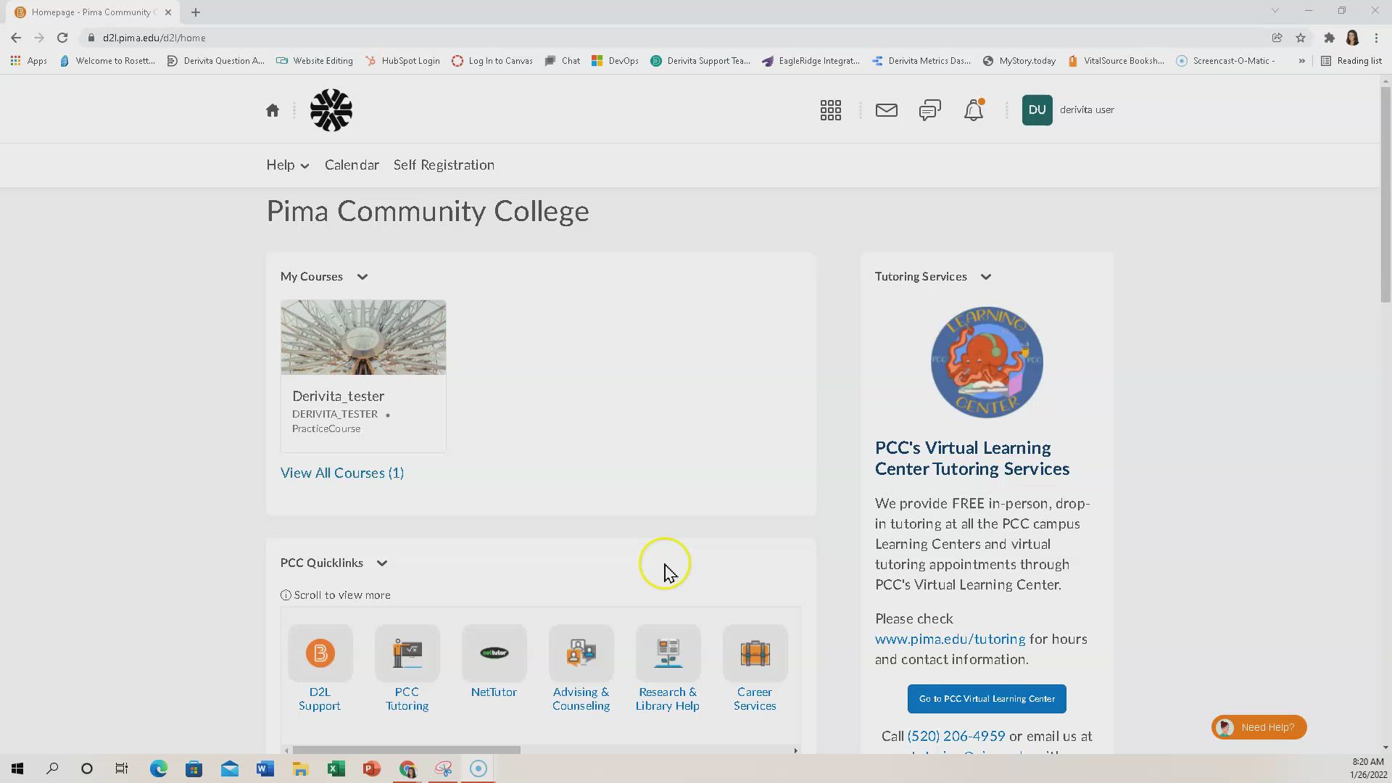Click the View All Courses link
Image resolution: width=1392 pixels, height=783 pixels.
point(341,473)
